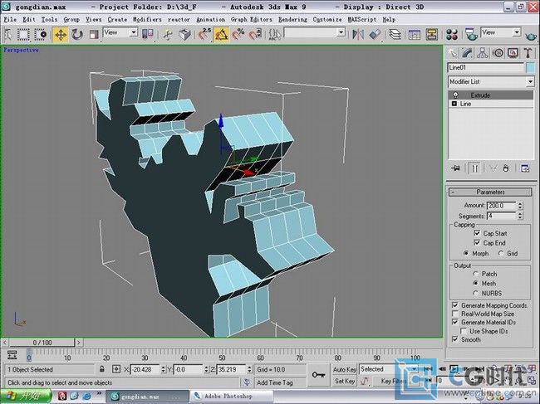Switch to the Modify command panel
This screenshot has width=540, height=404.
(x=467, y=53)
